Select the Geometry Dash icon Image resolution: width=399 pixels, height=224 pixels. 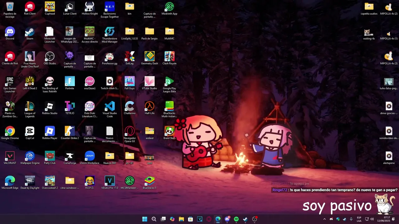coord(150,58)
